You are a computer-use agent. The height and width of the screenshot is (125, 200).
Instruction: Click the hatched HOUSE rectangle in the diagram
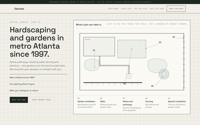pyautogui.click(x=99, y=46)
